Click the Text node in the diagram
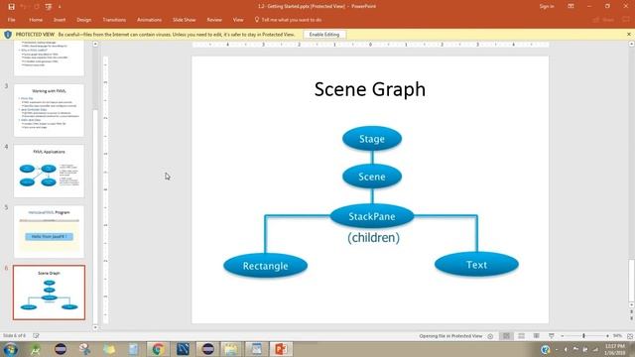This screenshot has width=635, height=357. tap(476, 265)
